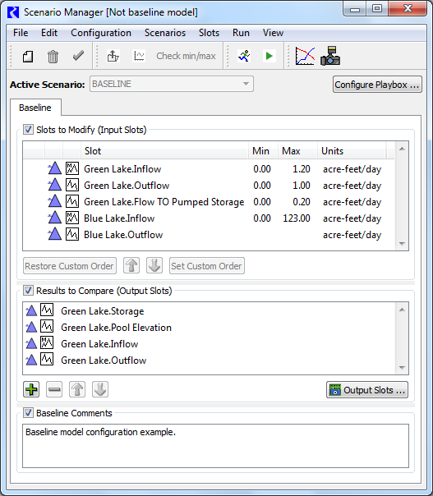This screenshot has width=433, height=496.
Task: Open the Scenarios menu
Action: tap(165, 33)
